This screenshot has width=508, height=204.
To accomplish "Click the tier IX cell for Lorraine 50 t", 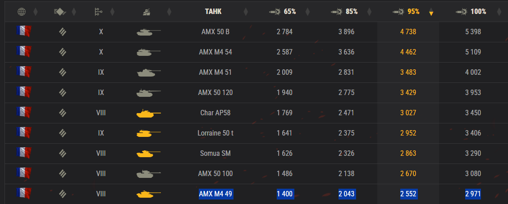I will pyautogui.click(x=101, y=133).
